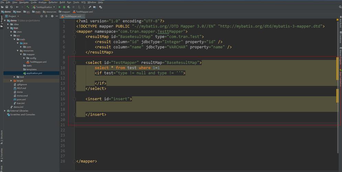Toggle the Project tool window stripe button
Image resolution: width=342 pixels, height=172 pixels.
click(x=1, y=21)
